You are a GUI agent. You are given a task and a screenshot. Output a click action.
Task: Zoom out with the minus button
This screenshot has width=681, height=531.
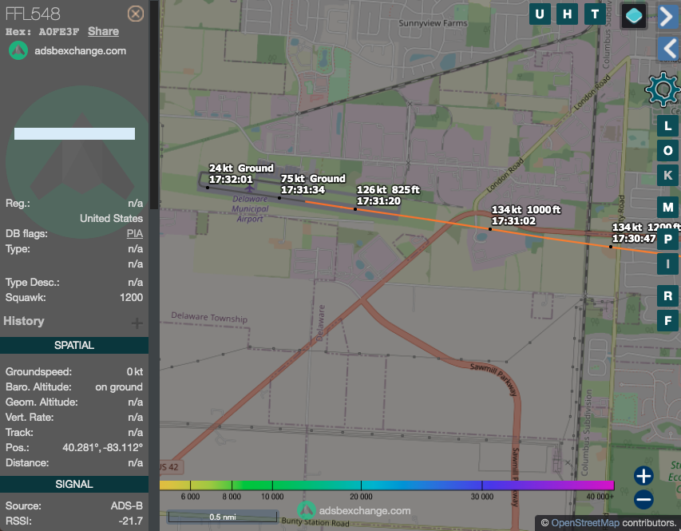[643, 499]
